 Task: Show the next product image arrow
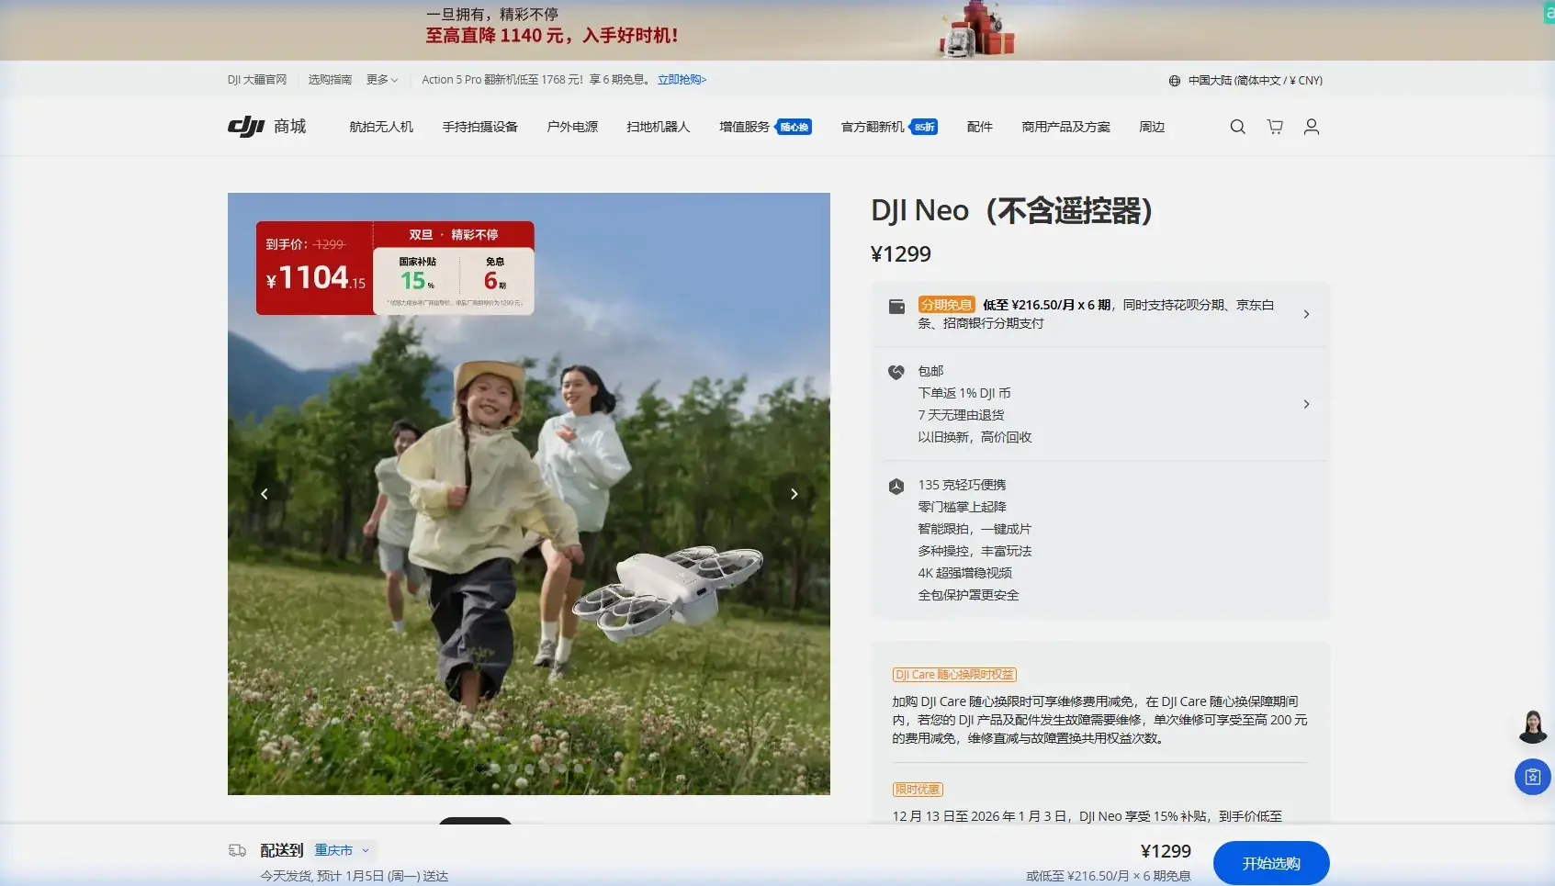click(794, 494)
